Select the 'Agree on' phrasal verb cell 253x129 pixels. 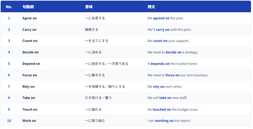30,18
